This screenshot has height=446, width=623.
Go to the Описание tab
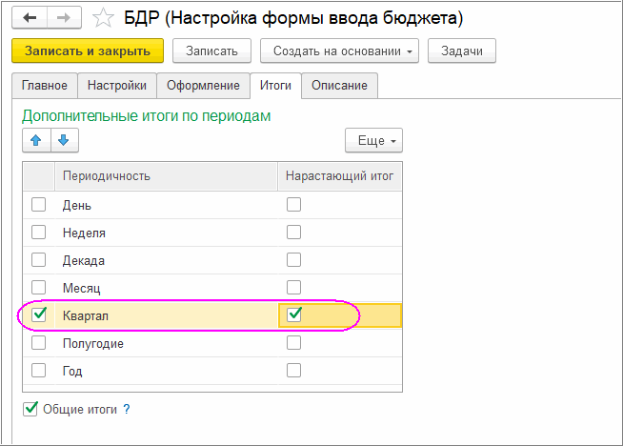tap(339, 86)
